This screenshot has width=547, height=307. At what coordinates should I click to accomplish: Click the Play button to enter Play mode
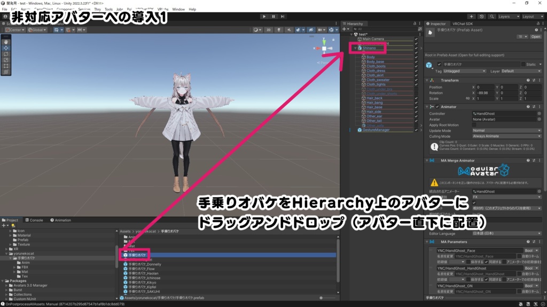click(265, 17)
